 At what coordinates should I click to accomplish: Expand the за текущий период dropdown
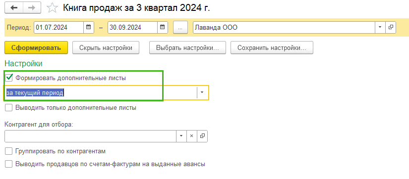click(x=202, y=92)
